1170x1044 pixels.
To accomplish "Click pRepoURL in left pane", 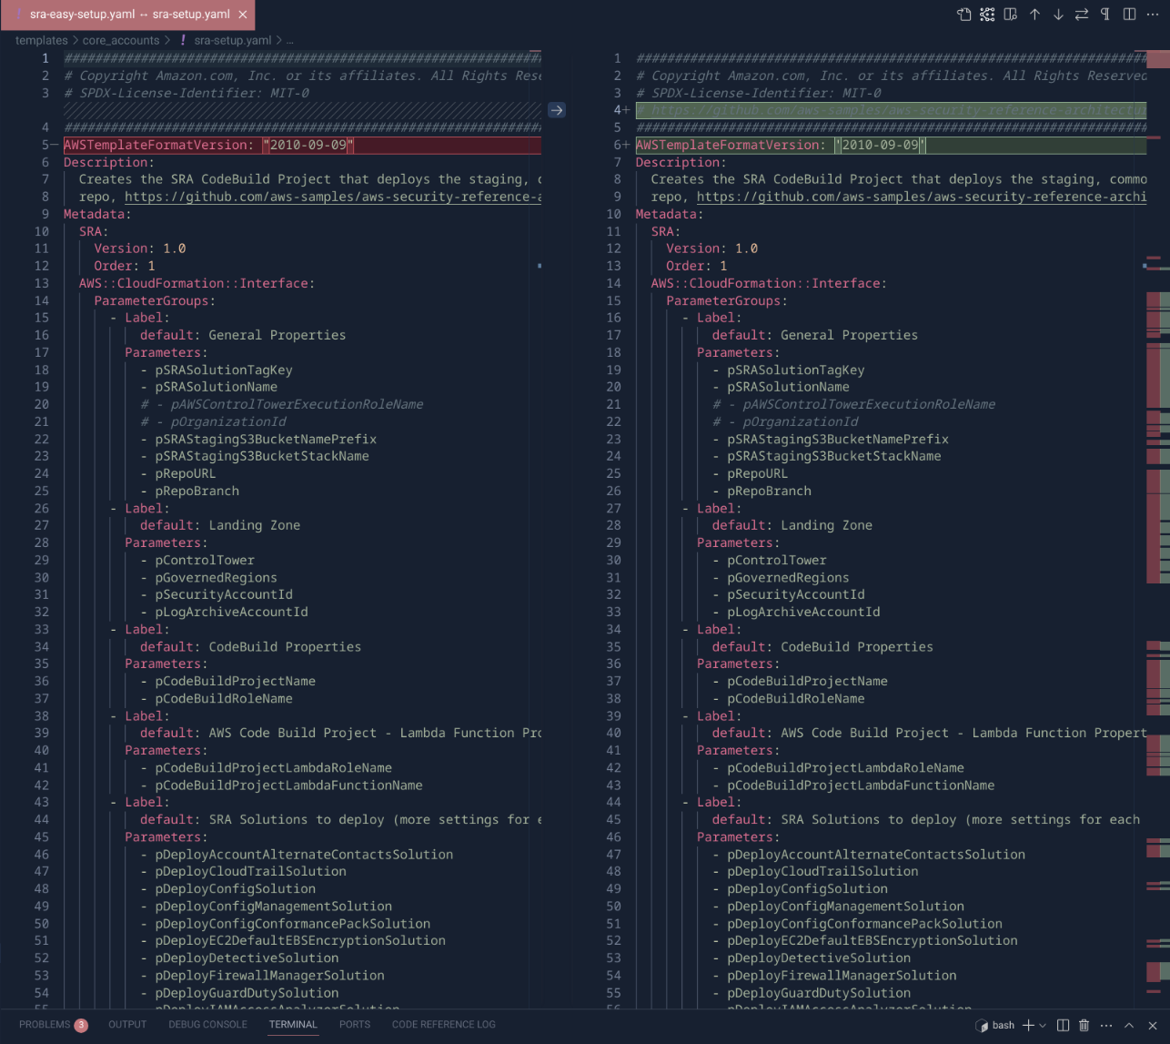I will (186, 473).
